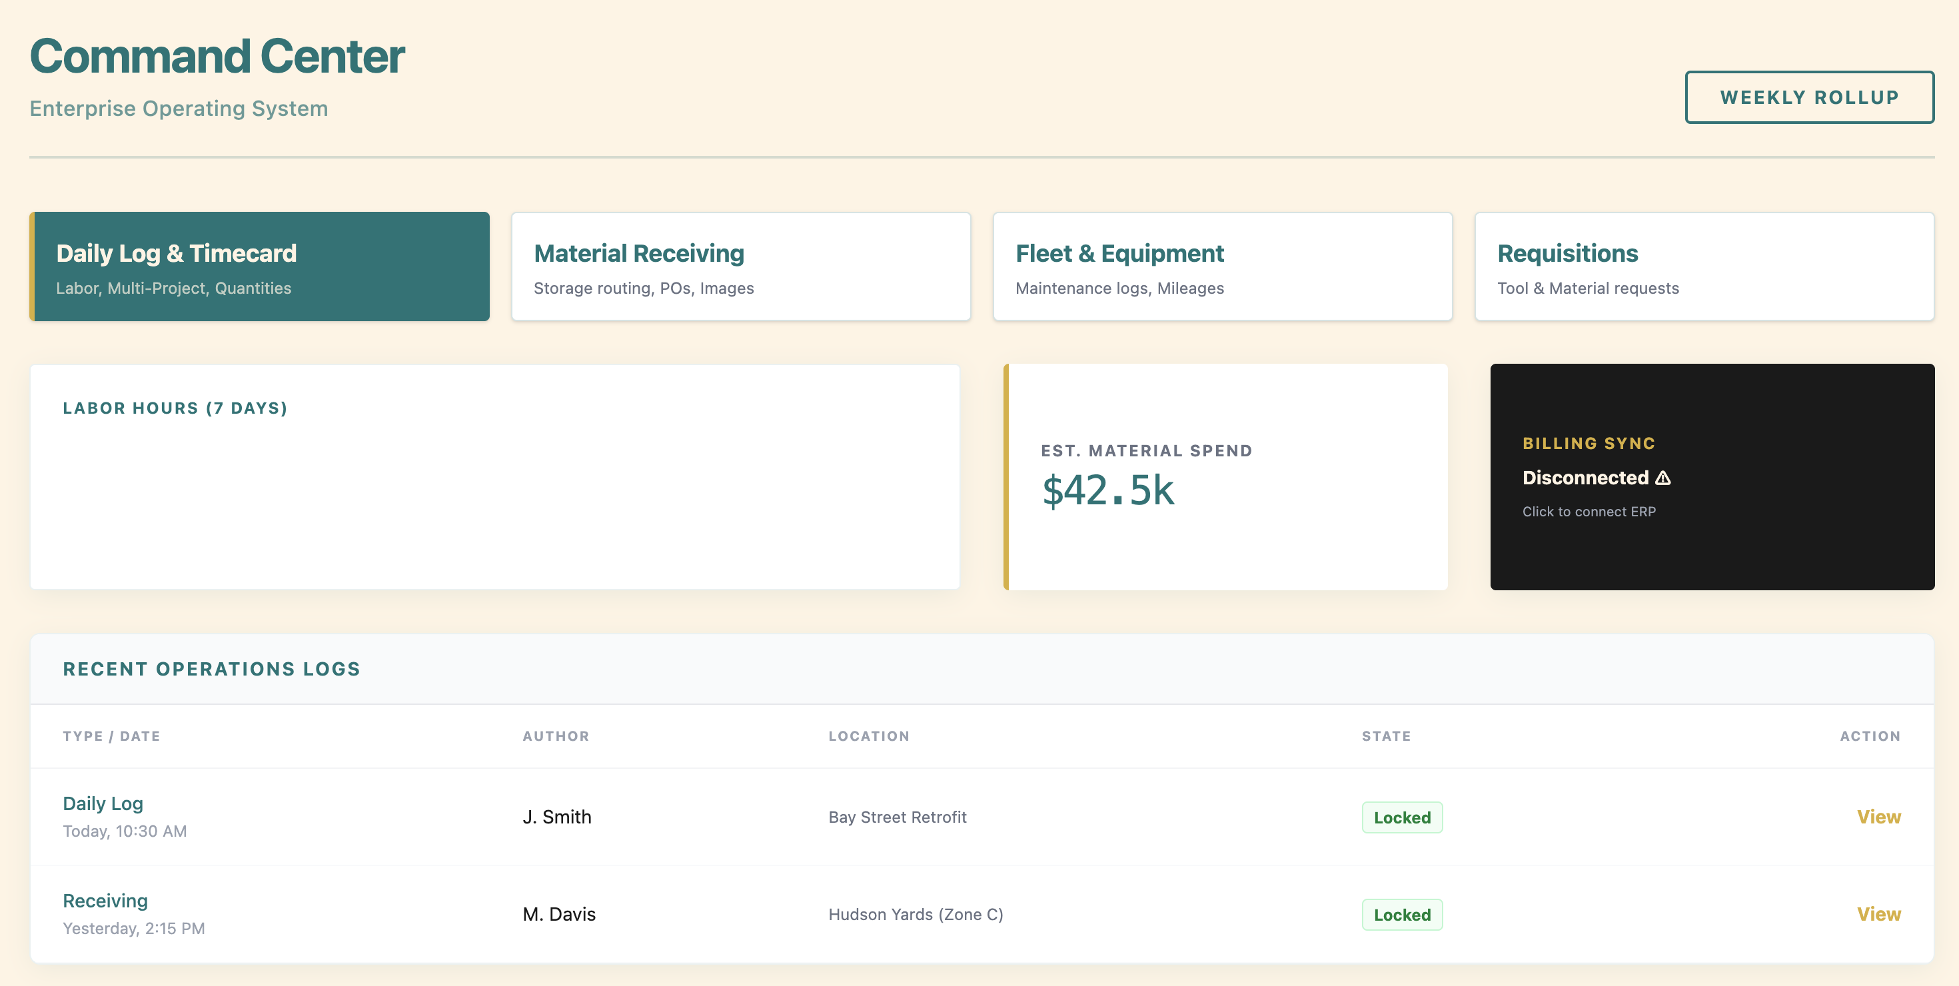
Task: Click the Receiving entry title
Action: coord(105,901)
